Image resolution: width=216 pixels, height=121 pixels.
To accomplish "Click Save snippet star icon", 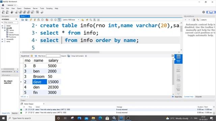I will 82,20.
